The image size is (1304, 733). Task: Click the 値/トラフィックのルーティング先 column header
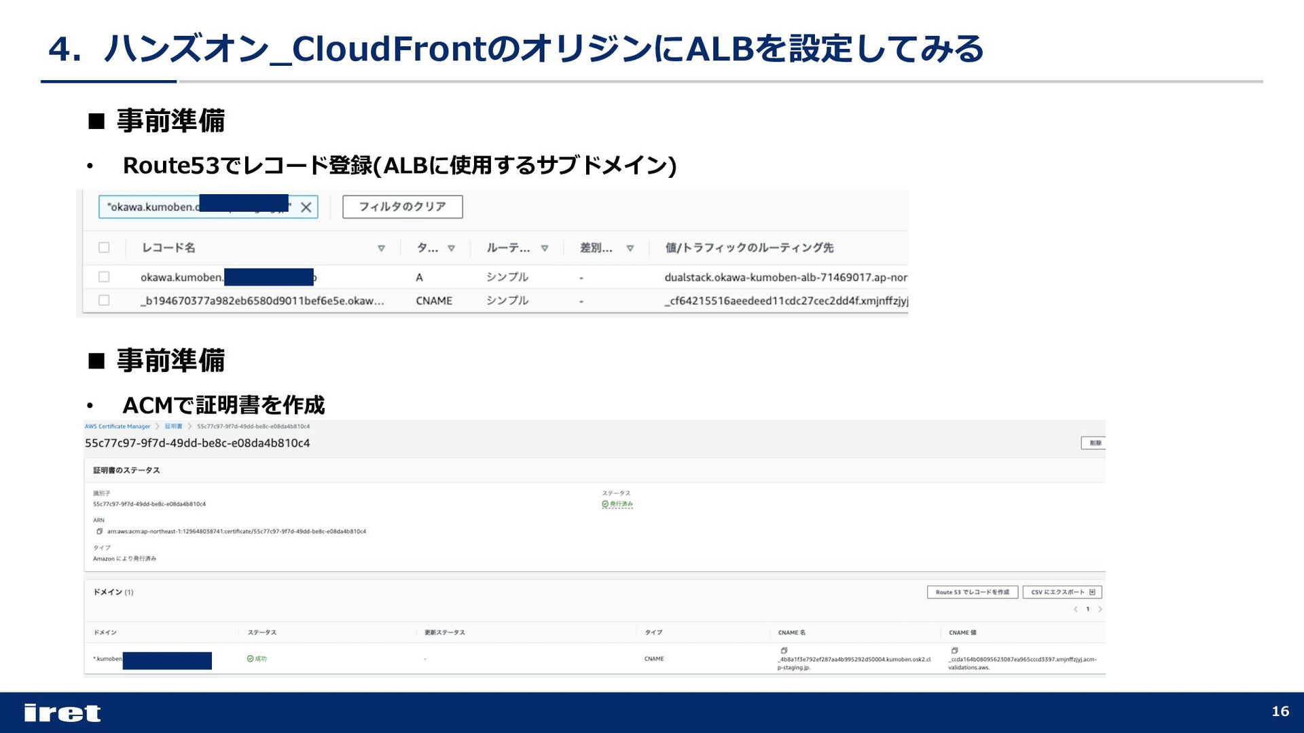tap(749, 248)
